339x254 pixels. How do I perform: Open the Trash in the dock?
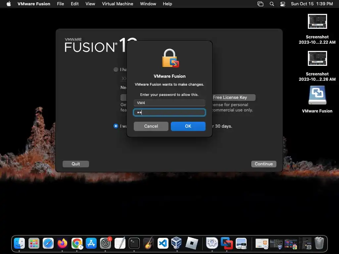click(319, 243)
